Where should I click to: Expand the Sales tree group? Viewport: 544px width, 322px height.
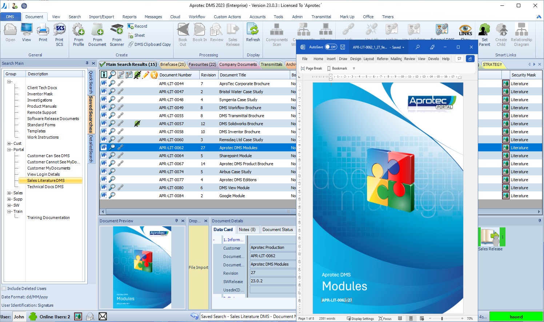(9, 193)
